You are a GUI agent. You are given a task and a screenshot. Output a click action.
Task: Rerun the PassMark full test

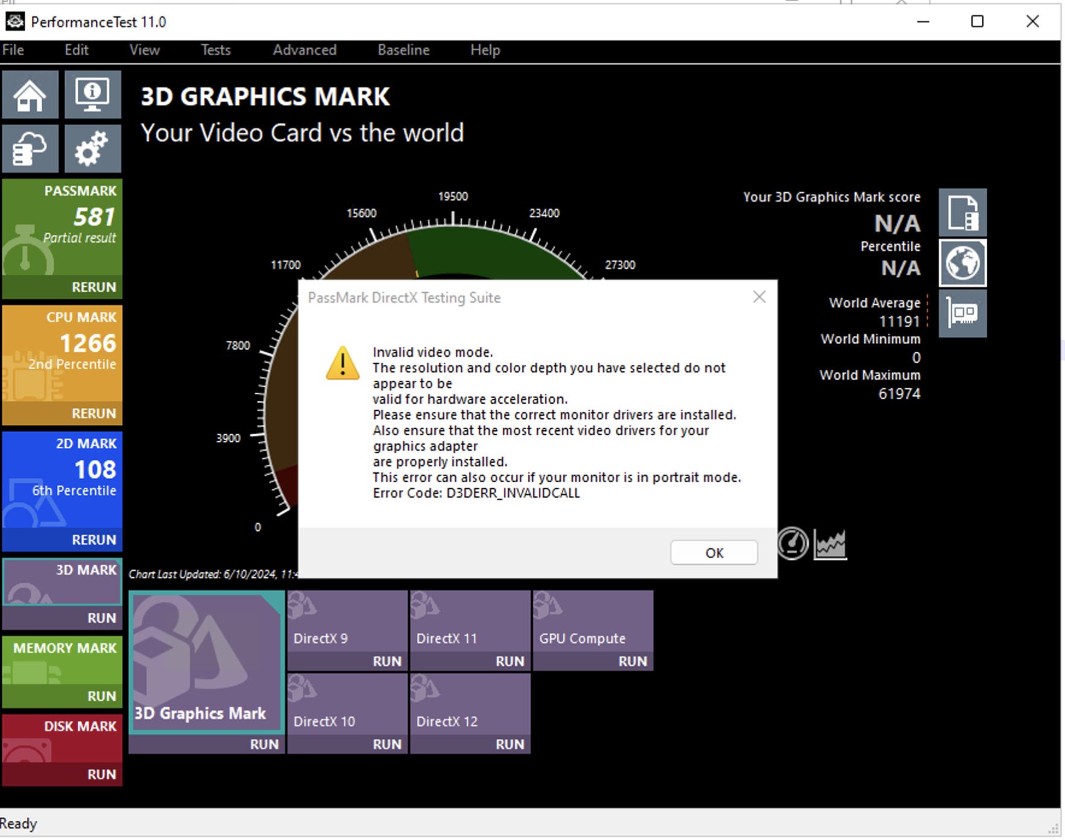63,287
